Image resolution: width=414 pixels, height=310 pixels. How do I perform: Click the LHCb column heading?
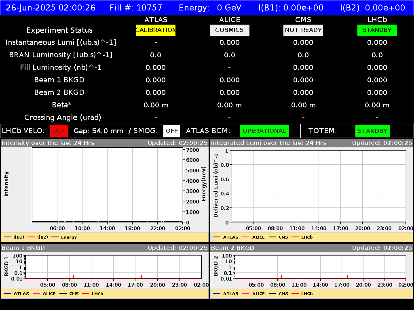point(377,20)
